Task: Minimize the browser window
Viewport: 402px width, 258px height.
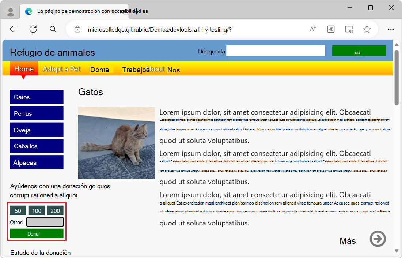Action: point(350,8)
